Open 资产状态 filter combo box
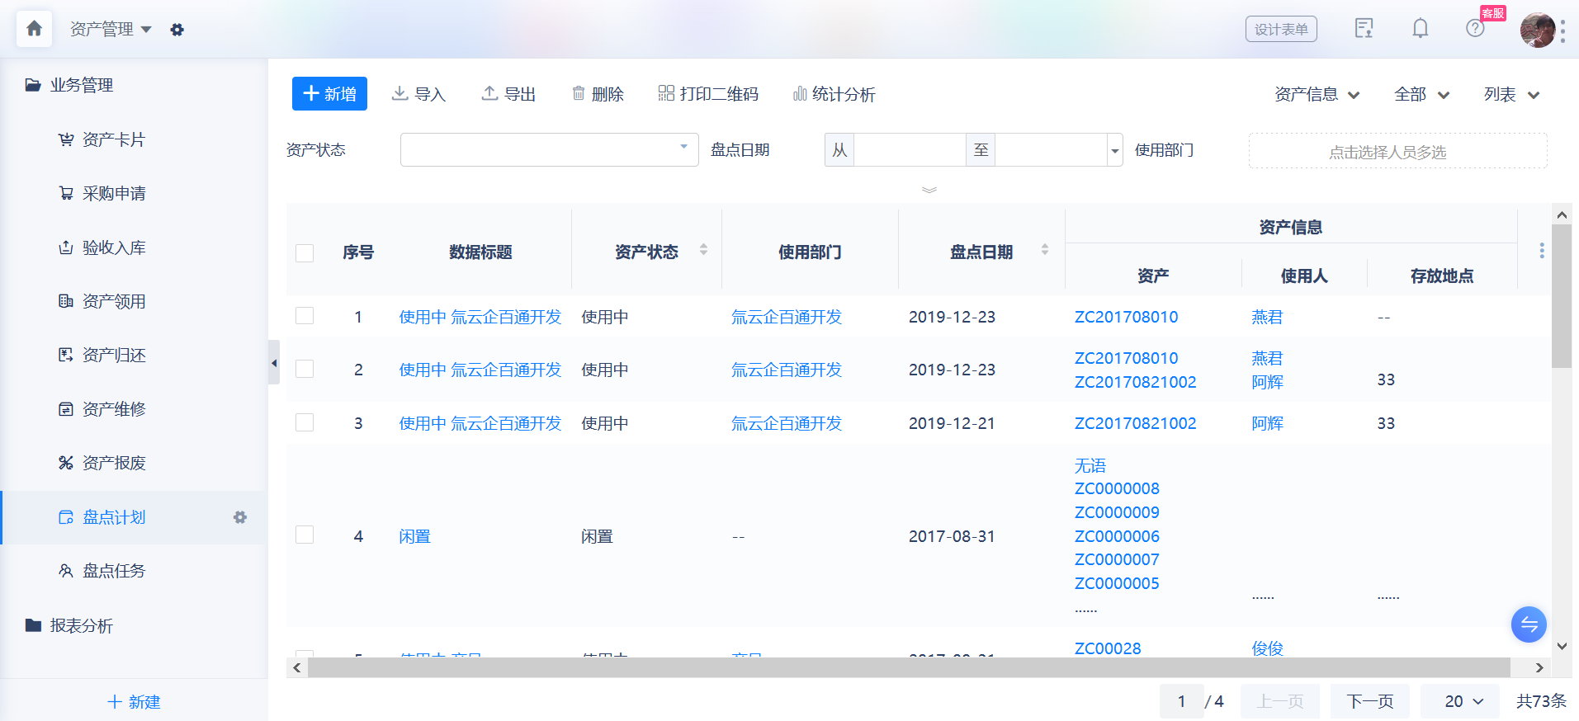Viewport: 1579px width, 721px height. (550, 149)
